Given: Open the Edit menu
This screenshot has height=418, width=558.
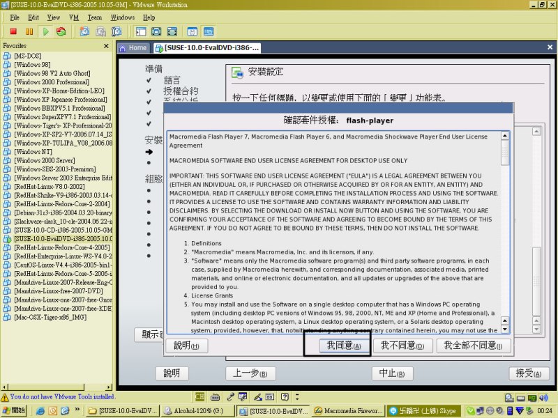Looking at the screenshot, I should tap(33, 17).
